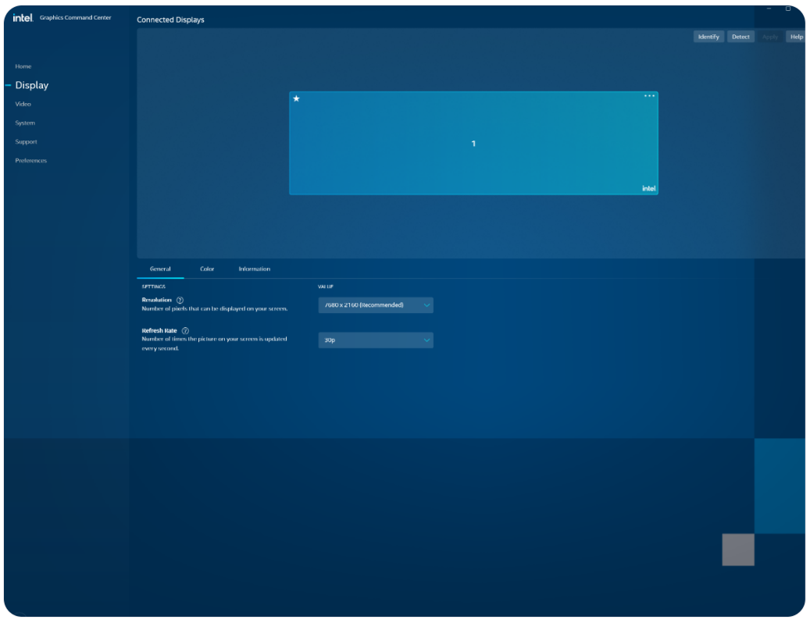Viewport: 810px width, 623px height.
Task: Click the help icon beside Refresh Rate
Action: pyautogui.click(x=185, y=331)
